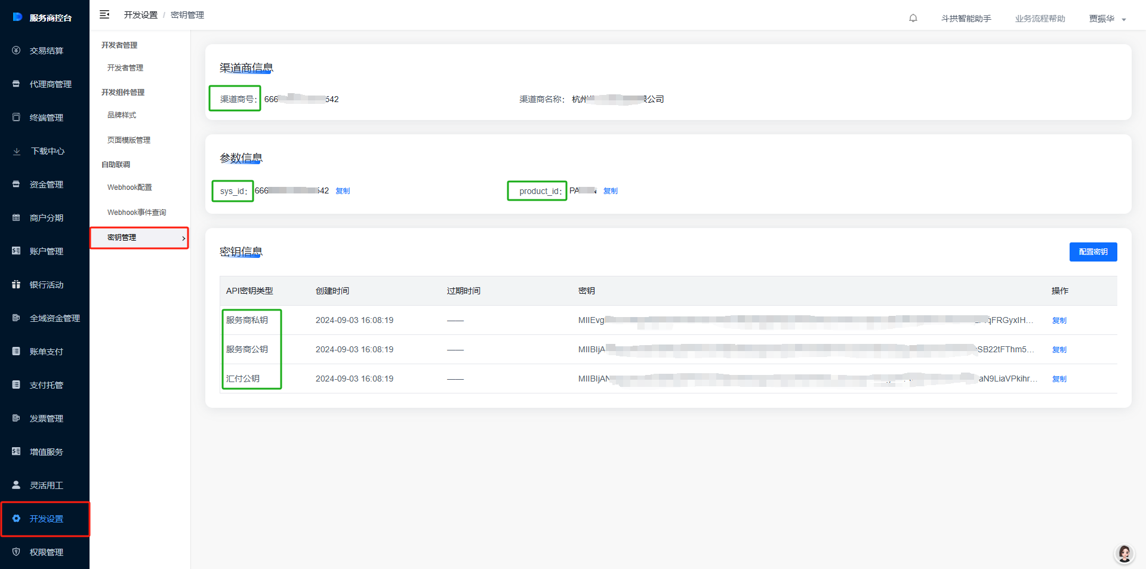Copy the product_id value
The image size is (1146, 569).
[610, 191]
